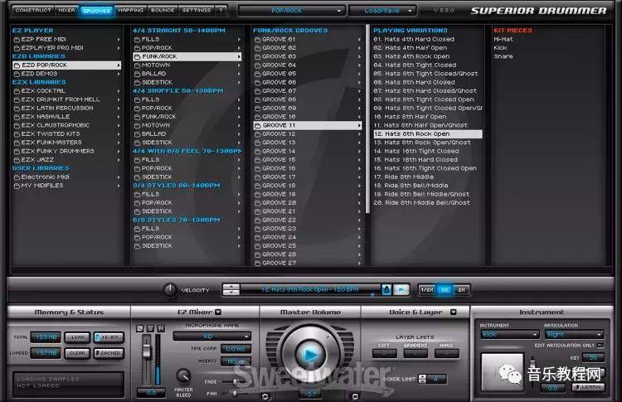
Task: Select Hi-Hat under Kit Pieces
Action: 503,39
